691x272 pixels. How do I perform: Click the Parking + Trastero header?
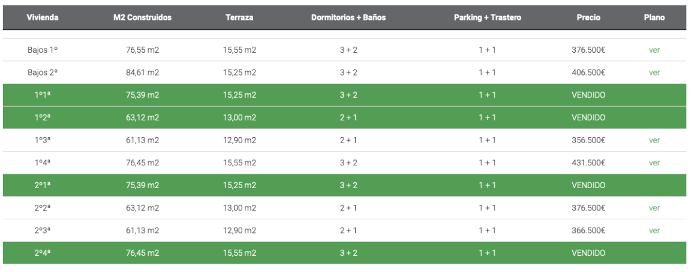click(487, 18)
